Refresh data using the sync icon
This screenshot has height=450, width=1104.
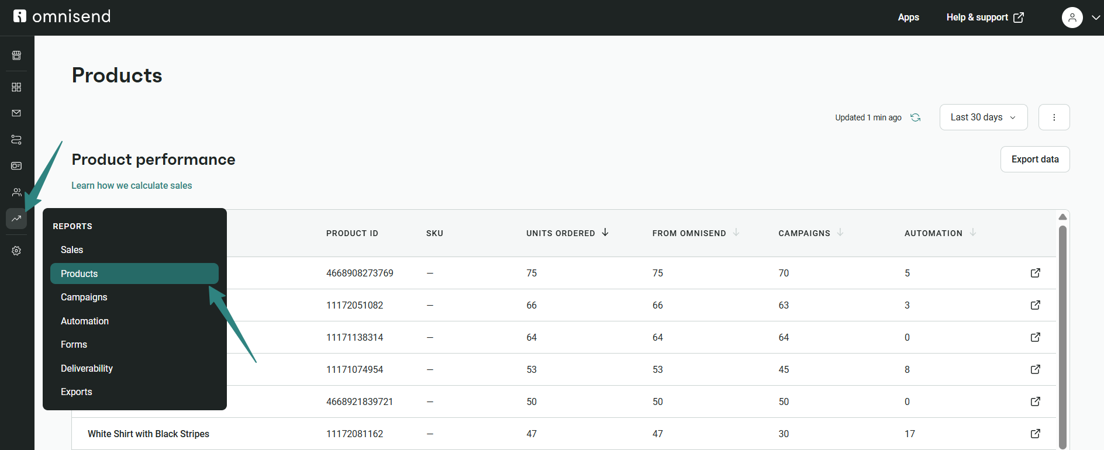916,117
